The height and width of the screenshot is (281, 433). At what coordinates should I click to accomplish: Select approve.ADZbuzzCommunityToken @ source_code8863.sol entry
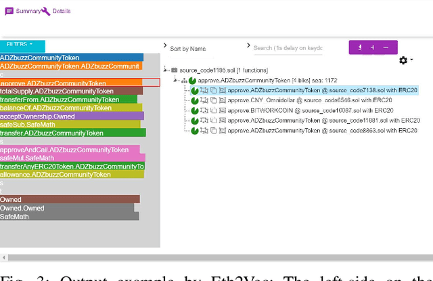click(x=321, y=129)
